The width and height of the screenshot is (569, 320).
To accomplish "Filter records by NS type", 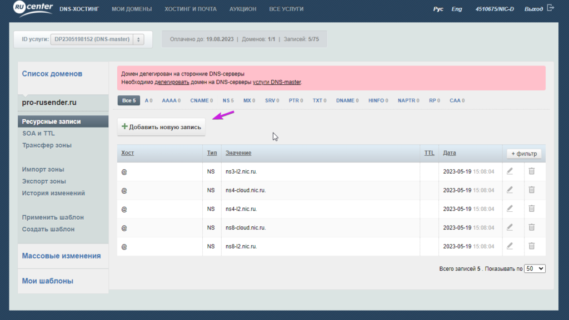I will (x=228, y=100).
